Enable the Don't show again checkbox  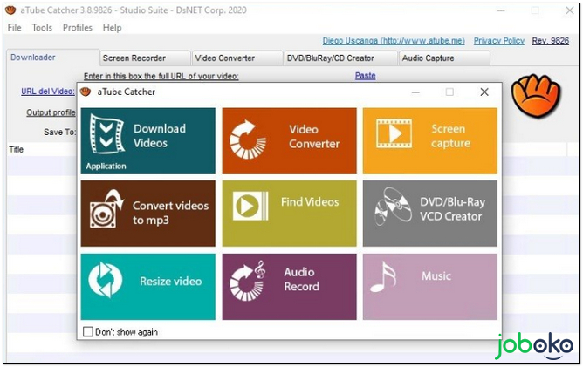pos(88,332)
